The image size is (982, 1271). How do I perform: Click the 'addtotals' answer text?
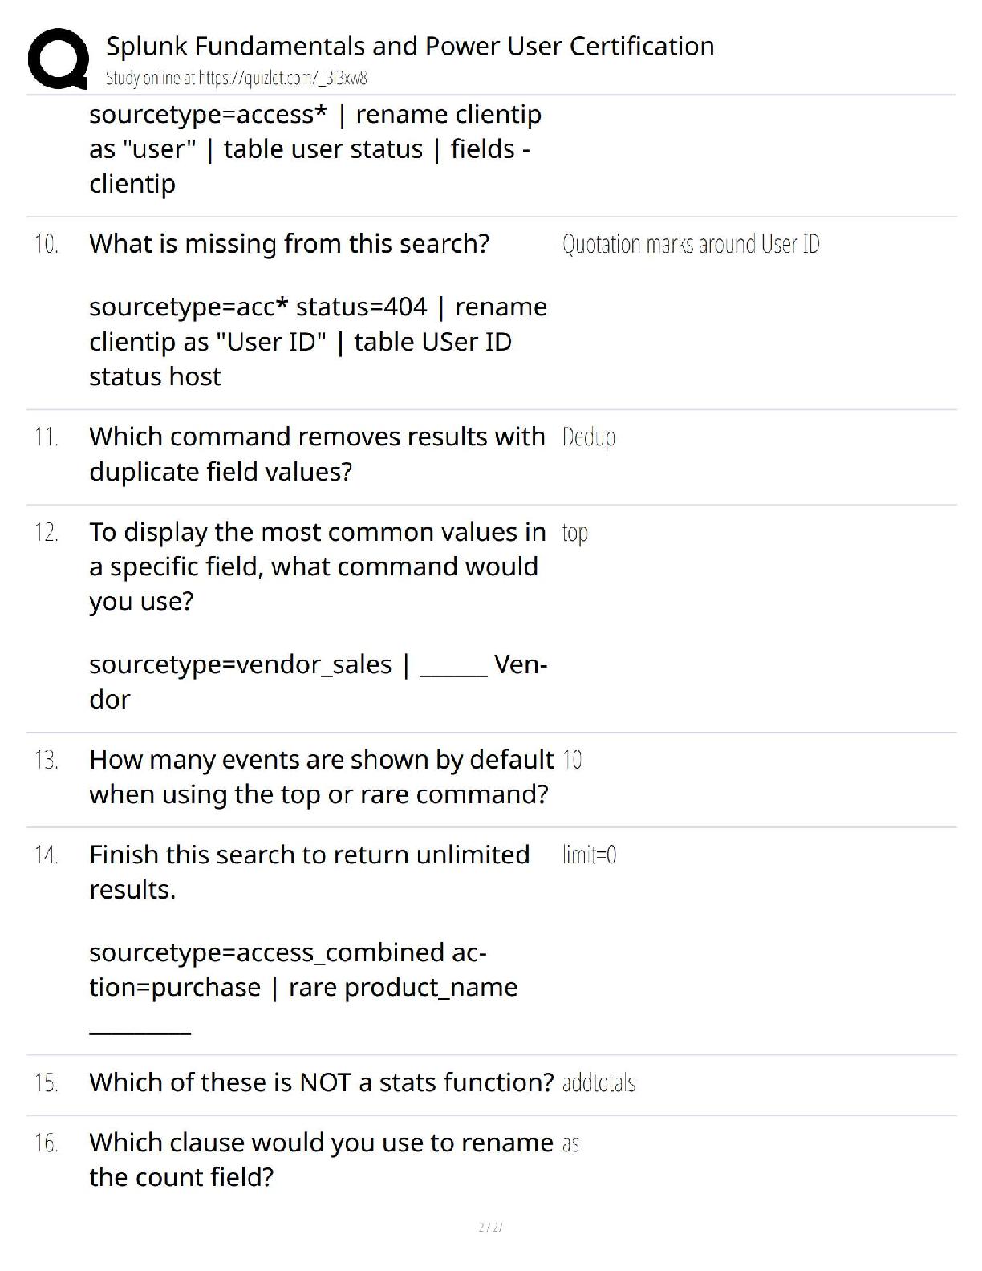599,1083
